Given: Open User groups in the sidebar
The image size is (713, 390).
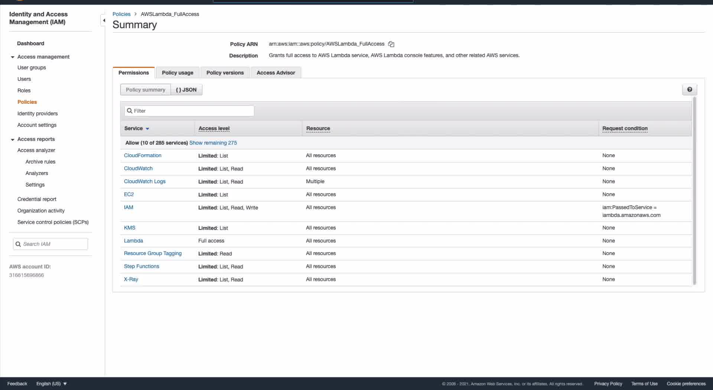Looking at the screenshot, I should 32,67.
